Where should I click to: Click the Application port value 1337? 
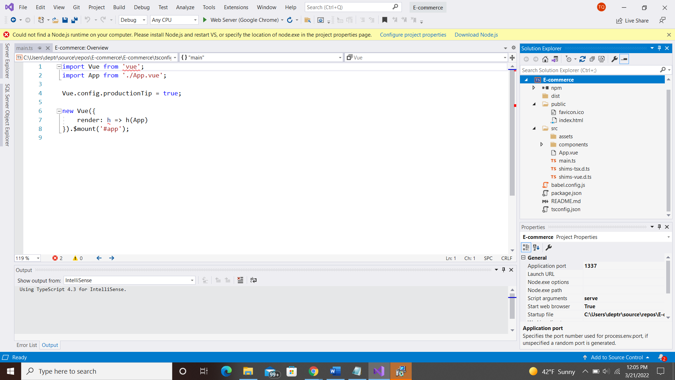(624, 266)
